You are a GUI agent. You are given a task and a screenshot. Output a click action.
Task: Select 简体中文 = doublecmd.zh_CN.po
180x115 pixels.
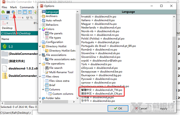coord(102,94)
